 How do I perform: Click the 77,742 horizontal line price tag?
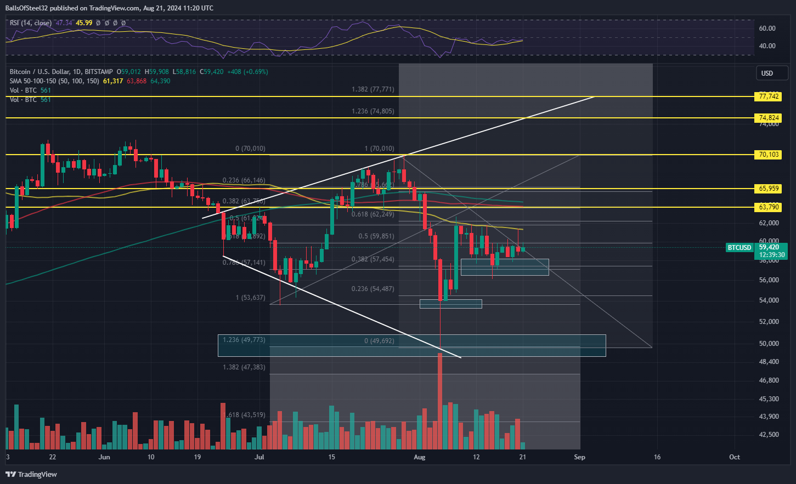769,96
